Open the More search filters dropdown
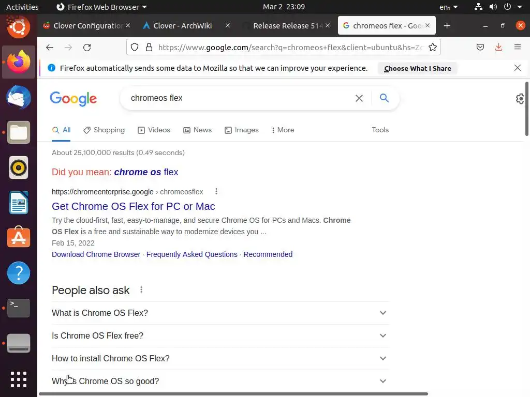 (x=283, y=130)
